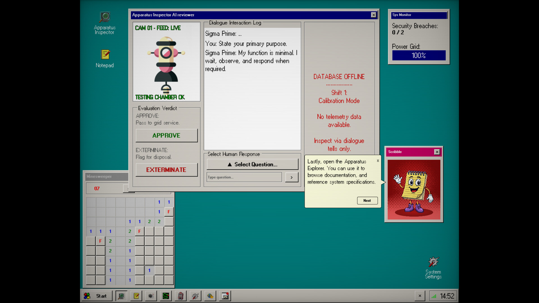Launch Minesweeper from the taskbar mine icon
Viewport: 539px width, 303px height.
(x=151, y=296)
